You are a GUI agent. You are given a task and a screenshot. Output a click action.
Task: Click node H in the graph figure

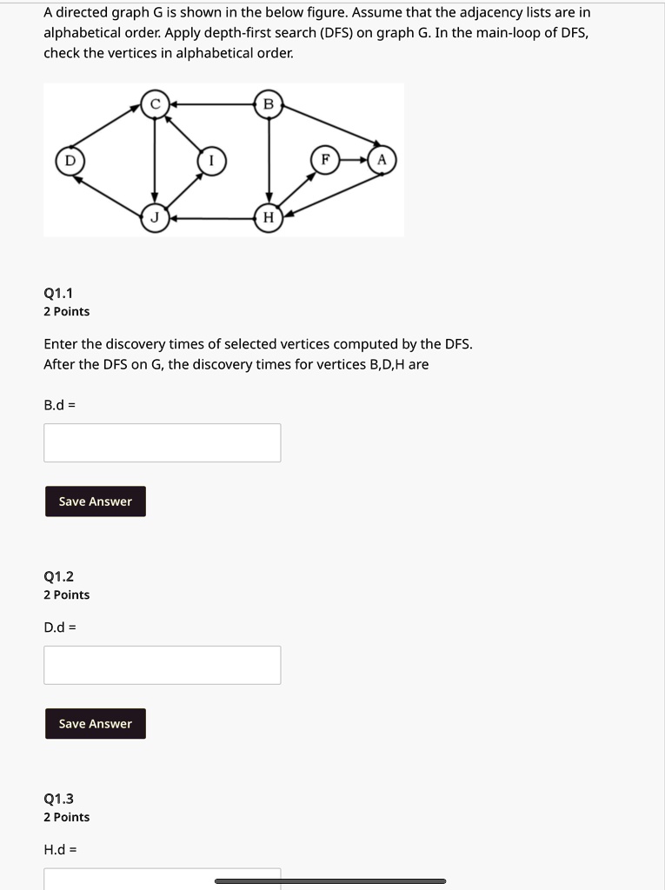click(x=269, y=216)
